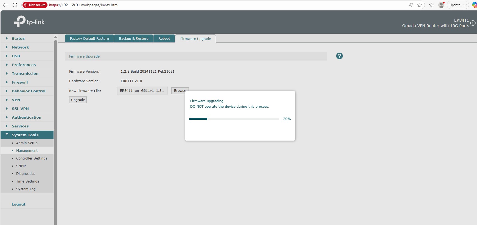477x225 pixels.
Task: Switch to the Reboot tab
Action: click(164, 38)
